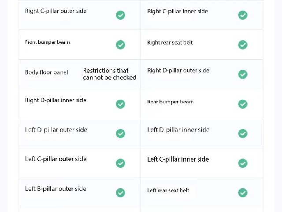Click the Right D-pillar outer side checkmark
This screenshot has width=282, height=212.
pyautogui.click(x=243, y=74)
